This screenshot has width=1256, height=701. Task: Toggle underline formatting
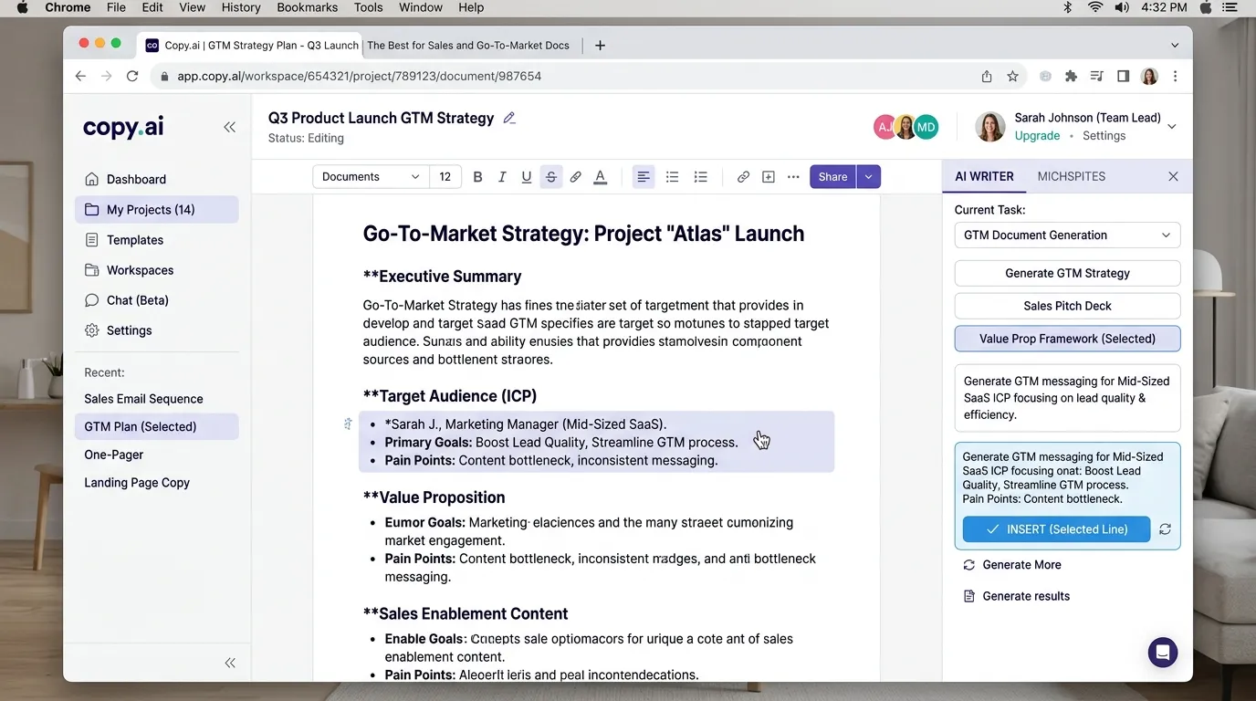point(527,177)
